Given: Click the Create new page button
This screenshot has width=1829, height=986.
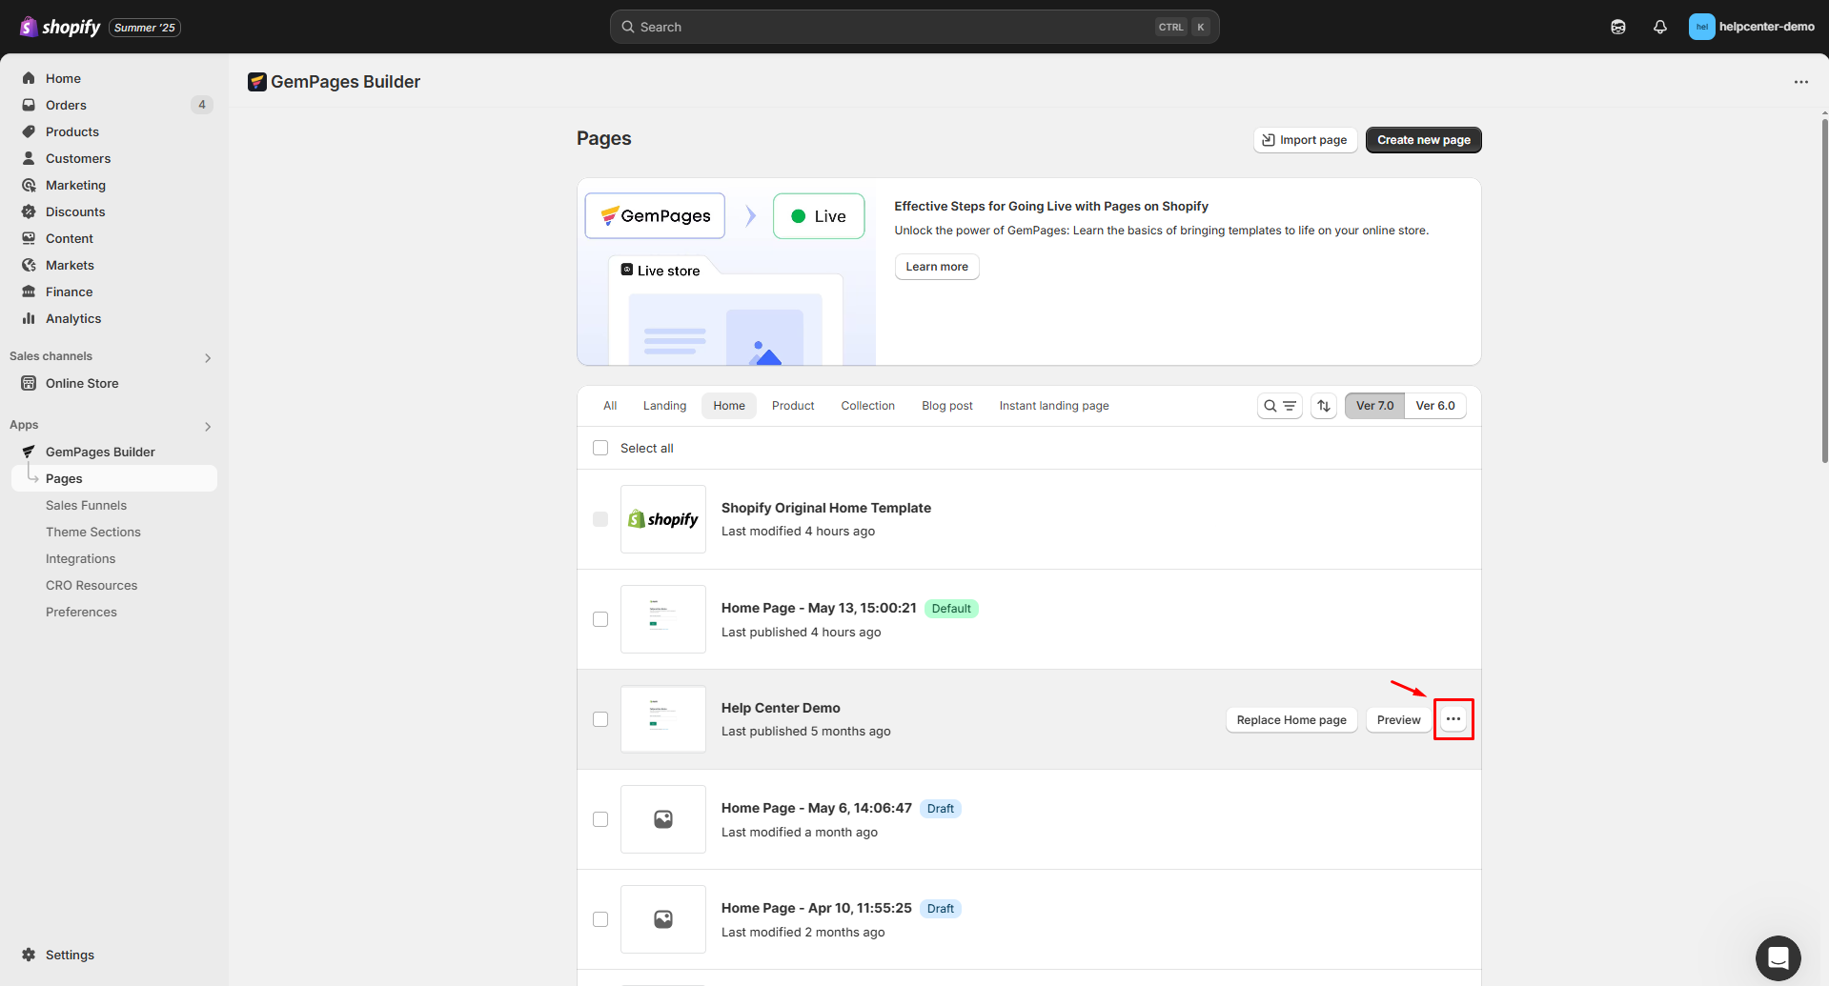Looking at the screenshot, I should (1423, 140).
